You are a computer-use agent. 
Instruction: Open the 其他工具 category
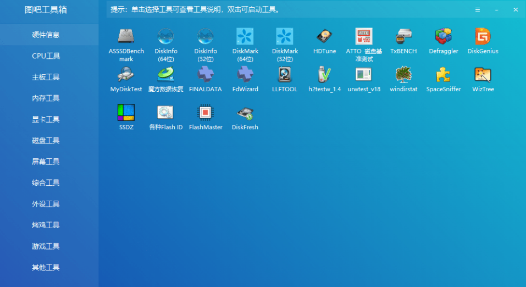tap(49, 267)
